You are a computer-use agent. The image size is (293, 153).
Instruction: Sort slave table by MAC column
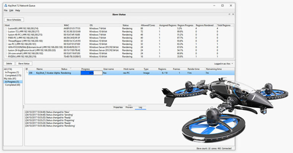click(66, 25)
